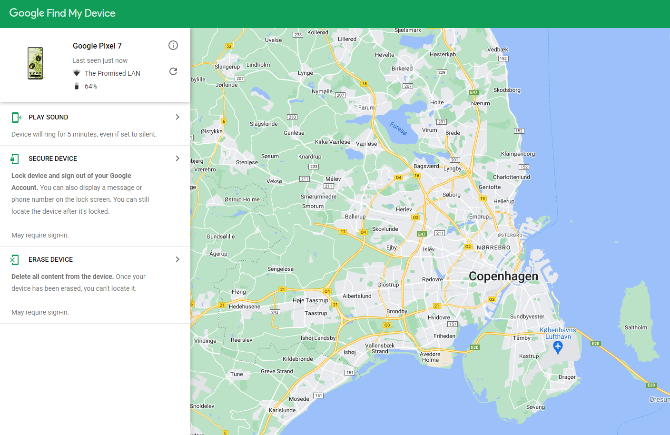Click the battery level icon
The image size is (670, 435).
(x=77, y=86)
